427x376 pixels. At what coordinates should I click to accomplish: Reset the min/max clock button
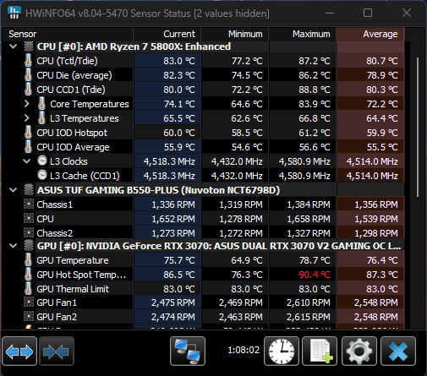(282, 351)
